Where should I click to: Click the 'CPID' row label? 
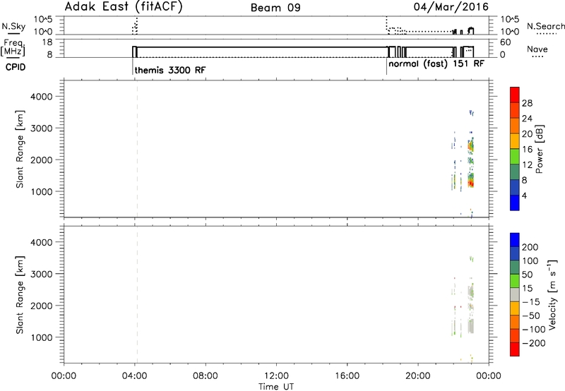pyautogui.click(x=16, y=67)
